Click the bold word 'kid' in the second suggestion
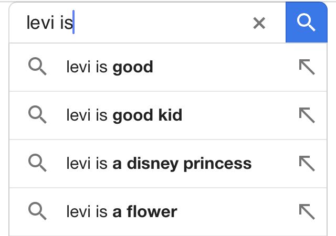336x236 pixels. [x=170, y=115]
